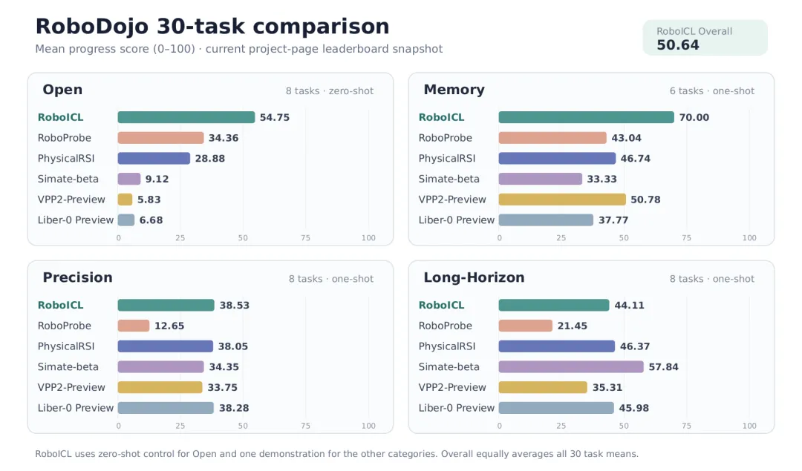Click Simate-beta 57.84 bar in Long-Horizon
This screenshot has width=802, height=471.
[x=571, y=367]
